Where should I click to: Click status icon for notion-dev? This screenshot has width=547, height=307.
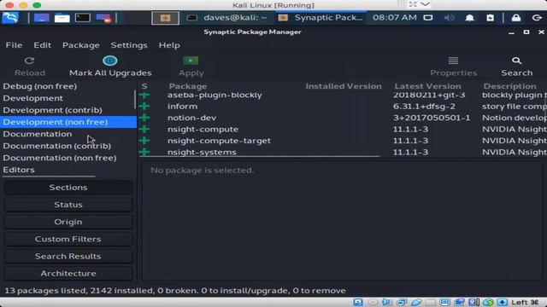(144, 118)
